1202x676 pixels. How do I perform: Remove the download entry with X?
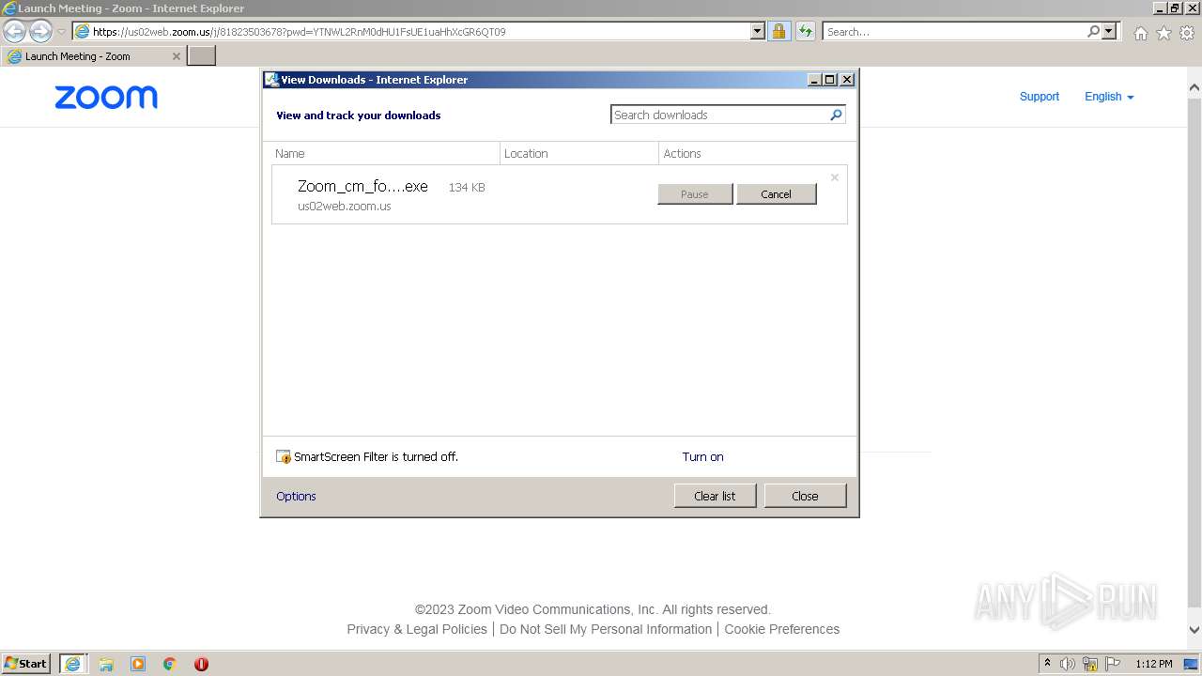(834, 177)
